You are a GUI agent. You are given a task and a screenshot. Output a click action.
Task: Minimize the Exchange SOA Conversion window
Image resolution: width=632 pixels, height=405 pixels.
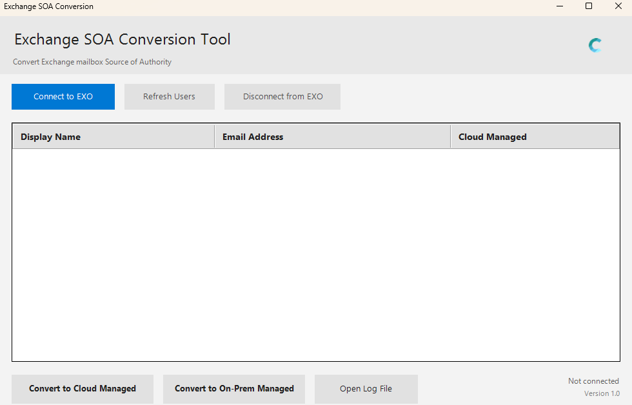click(558, 6)
